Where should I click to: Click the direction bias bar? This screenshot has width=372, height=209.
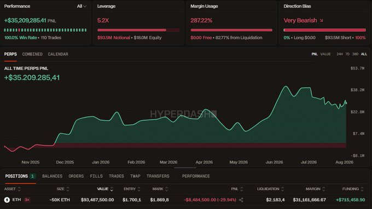(x=324, y=30)
